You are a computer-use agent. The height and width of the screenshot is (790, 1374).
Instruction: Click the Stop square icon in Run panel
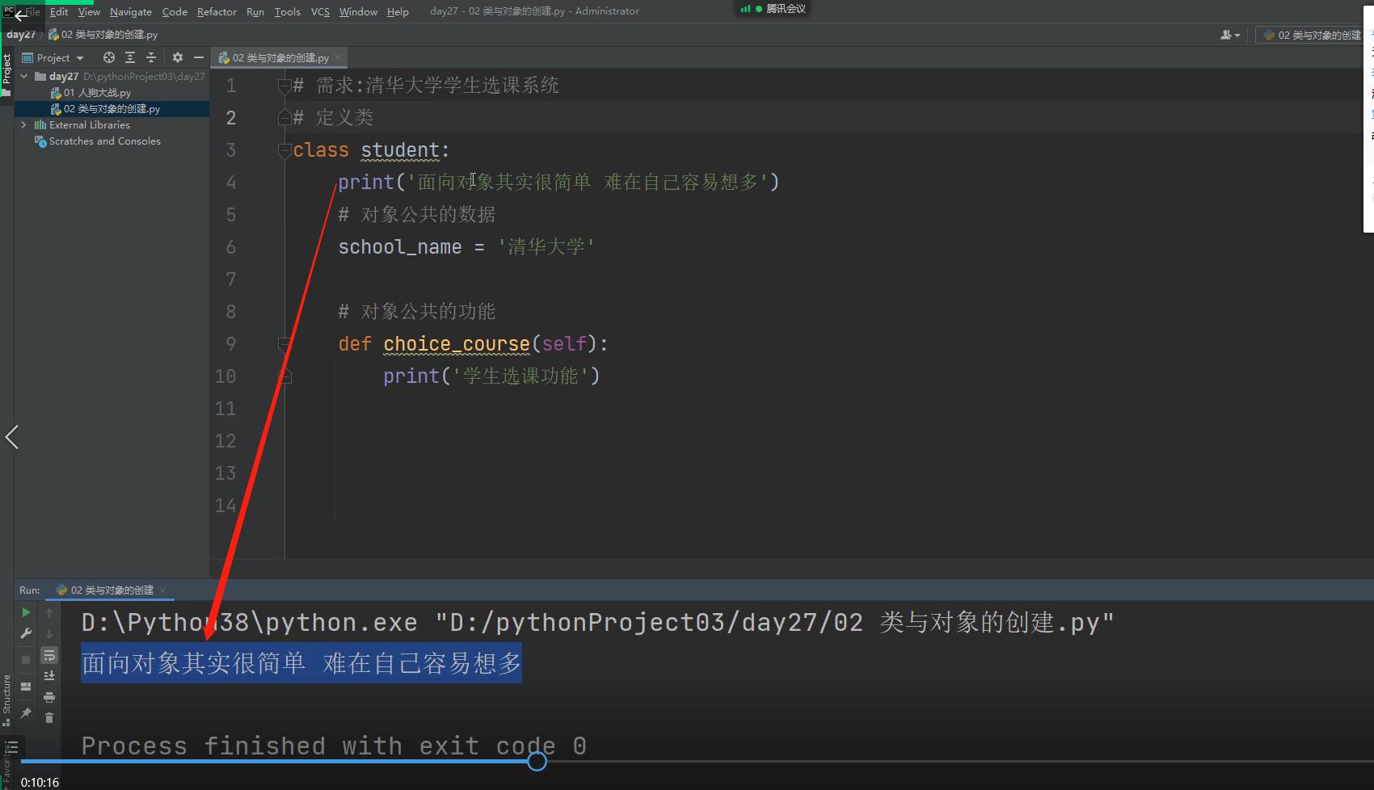(26, 659)
